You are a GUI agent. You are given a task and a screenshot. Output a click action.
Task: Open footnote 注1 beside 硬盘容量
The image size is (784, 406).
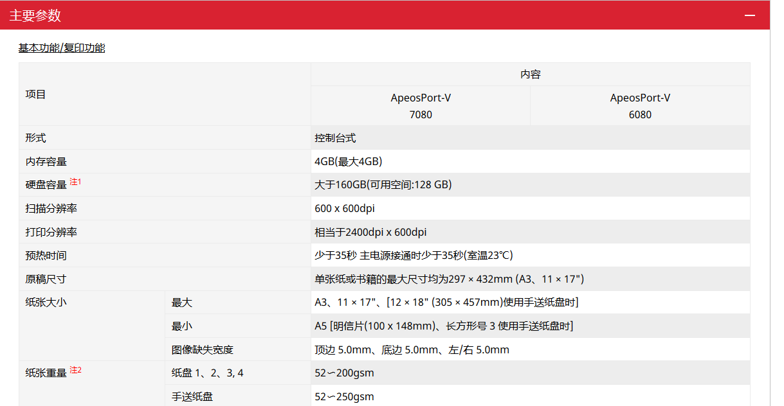click(76, 182)
